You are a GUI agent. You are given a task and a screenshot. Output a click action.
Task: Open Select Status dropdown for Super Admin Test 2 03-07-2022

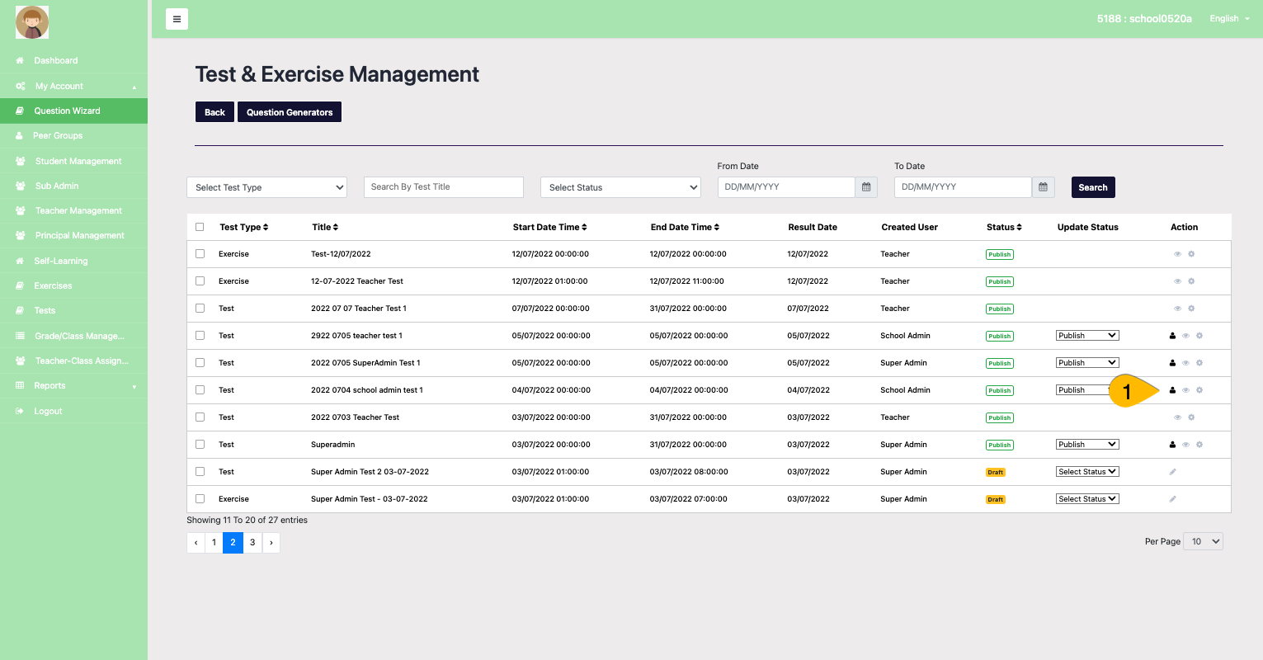(1087, 472)
